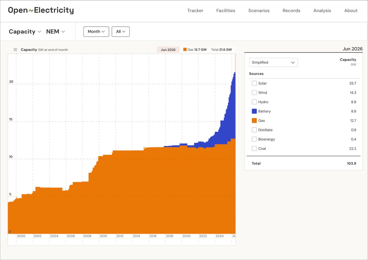This screenshot has width=368, height=260.
Task: Click the orange Gas legend swatch above the chart
Action: 185,50
